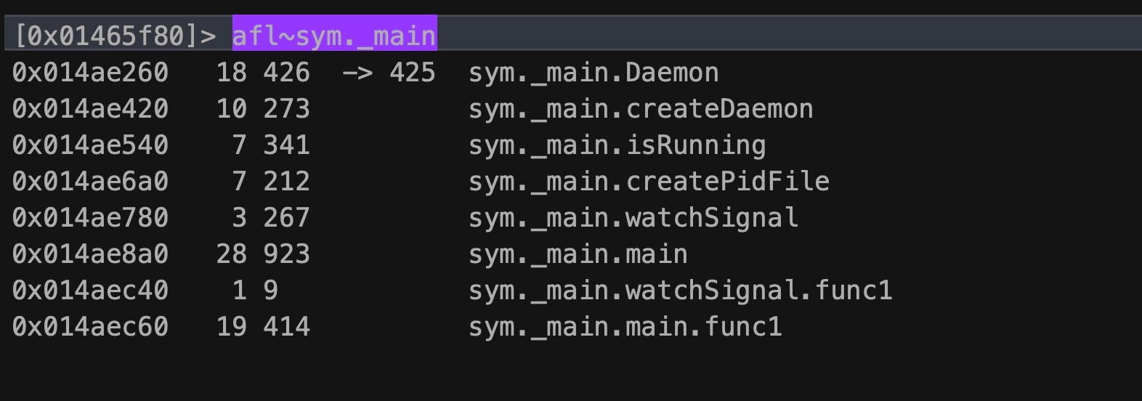Select the sym._main.createPidFile entry
This screenshot has width=1142, height=401.
(x=648, y=182)
